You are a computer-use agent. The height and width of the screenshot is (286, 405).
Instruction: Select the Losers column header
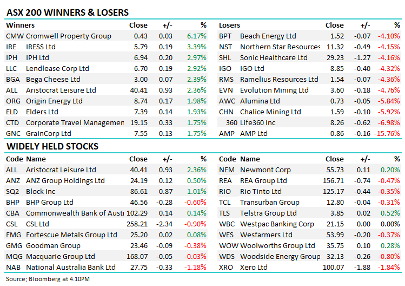pos(230,25)
